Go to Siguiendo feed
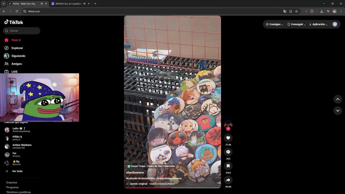This screenshot has width=345, height=194. point(15,56)
